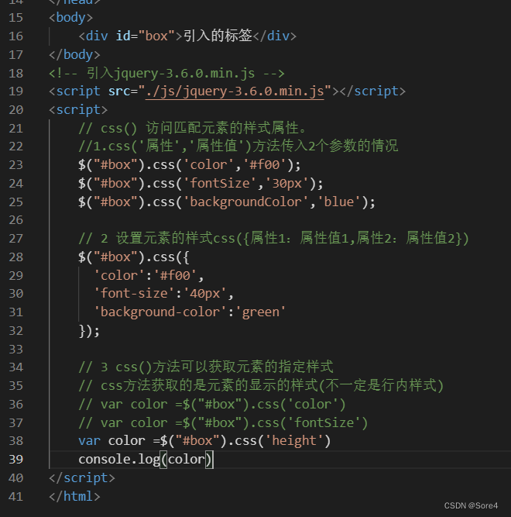
Task: Click the comment about 不一定是行内样式
Action: point(261,385)
